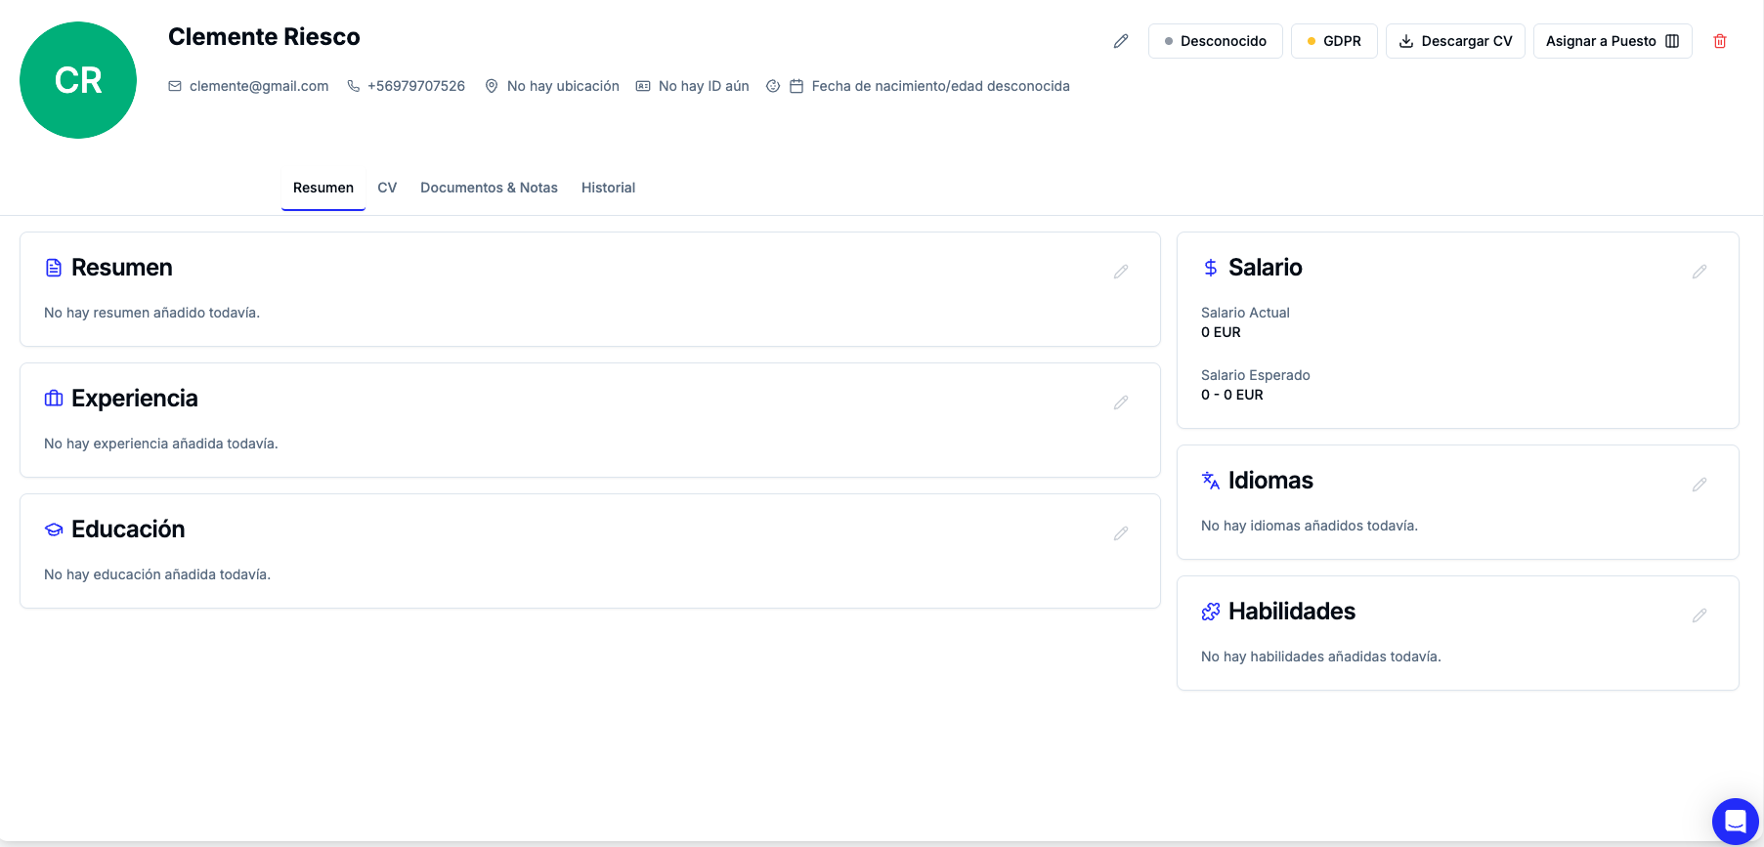This screenshot has width=1764, height=847.
Task: View the Historial tab
Action: click(x=608, y=188)
